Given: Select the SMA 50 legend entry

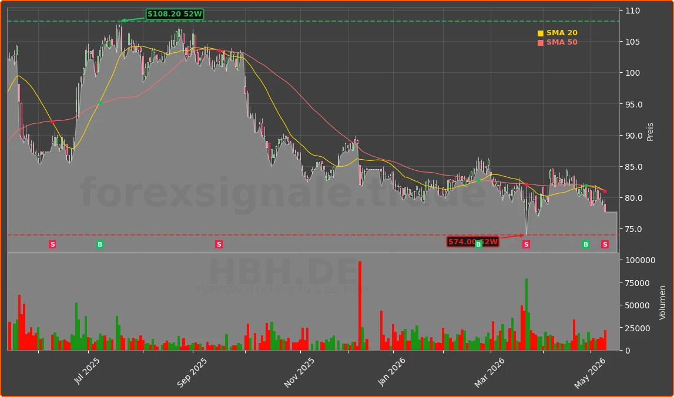Looking at the screenshot, I should (x=558, y=42).
